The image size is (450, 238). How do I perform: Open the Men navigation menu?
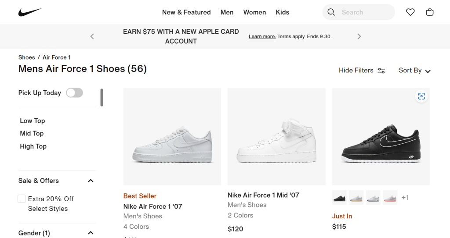[227, 12]
